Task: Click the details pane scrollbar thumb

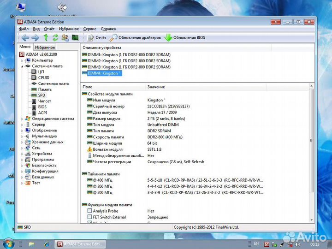Action: click(x=311, y=141)
